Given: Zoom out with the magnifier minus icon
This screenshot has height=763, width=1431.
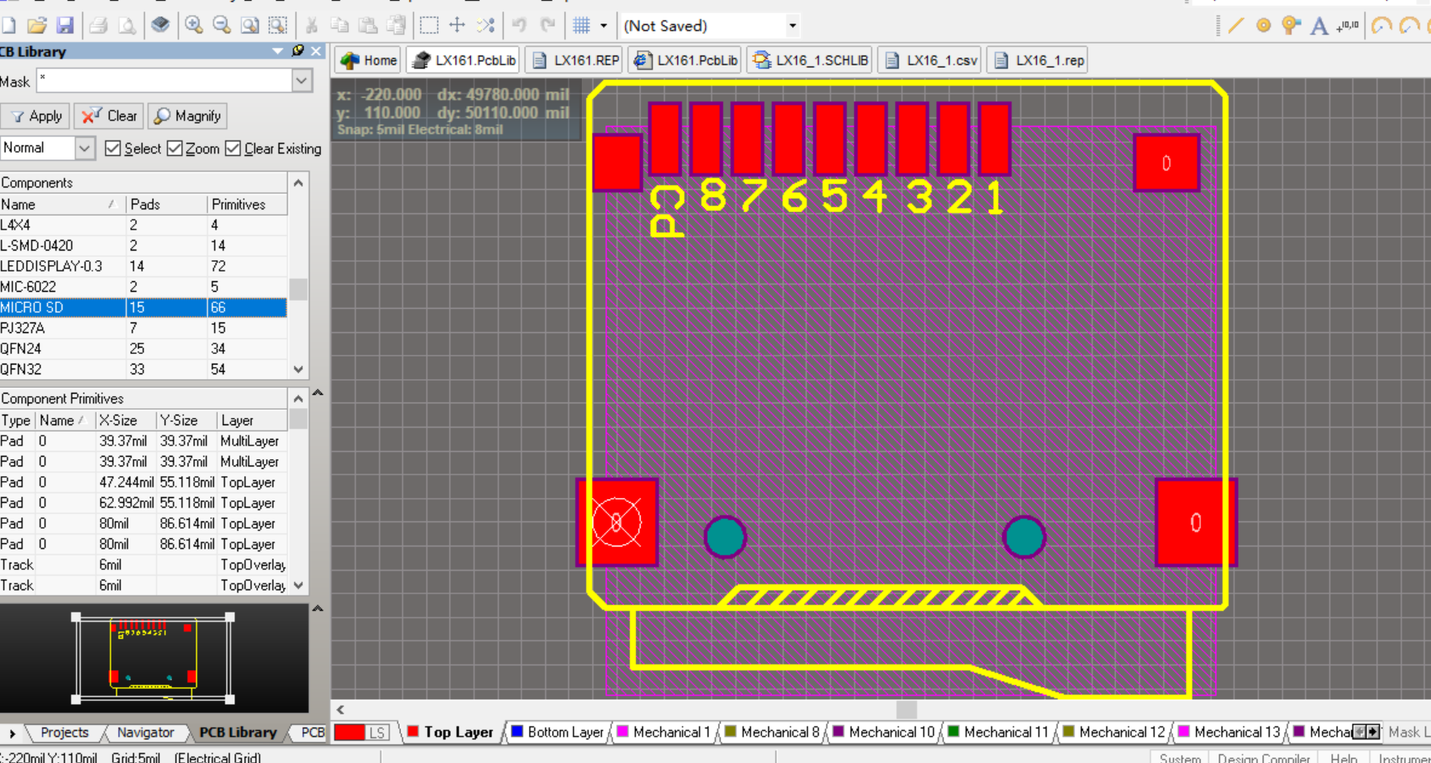Looking at the screenshot, I should (221, 25).
